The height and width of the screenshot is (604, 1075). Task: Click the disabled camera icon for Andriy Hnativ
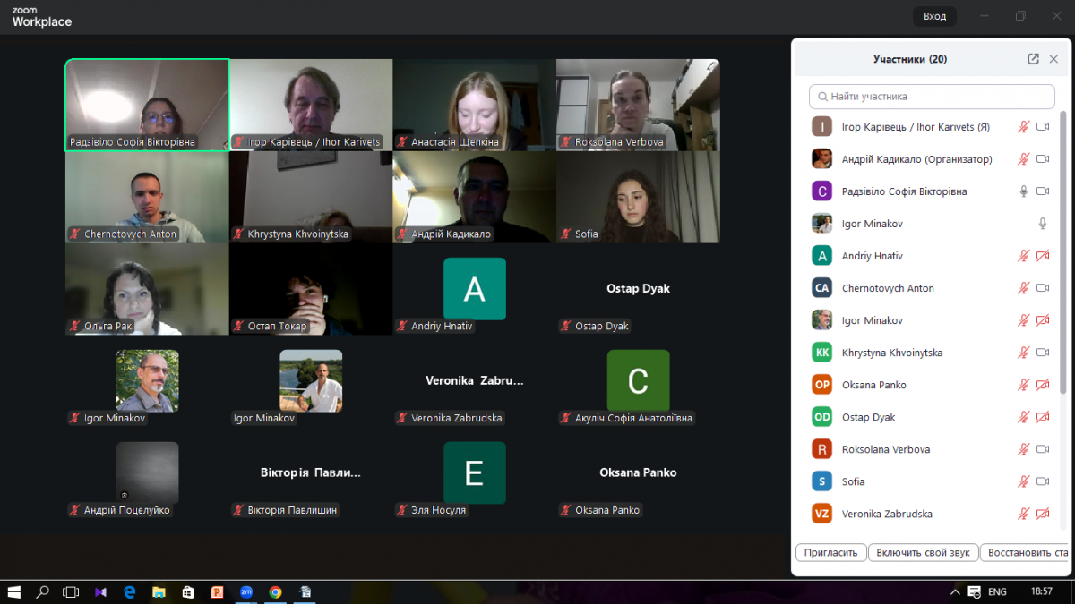tap(1043, 256)
